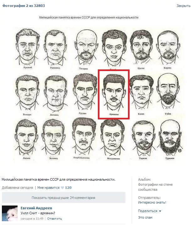The width and height of the screenshot is (191, 225).
Task: Click the red-framed Армянин portrait
Action: coord(114,94)
